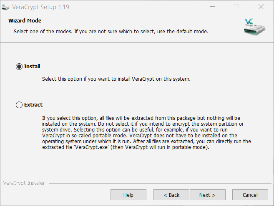Click the "Install" option label text
The height and width of the screenshot is (206, 274).
(x=32, y=67)
